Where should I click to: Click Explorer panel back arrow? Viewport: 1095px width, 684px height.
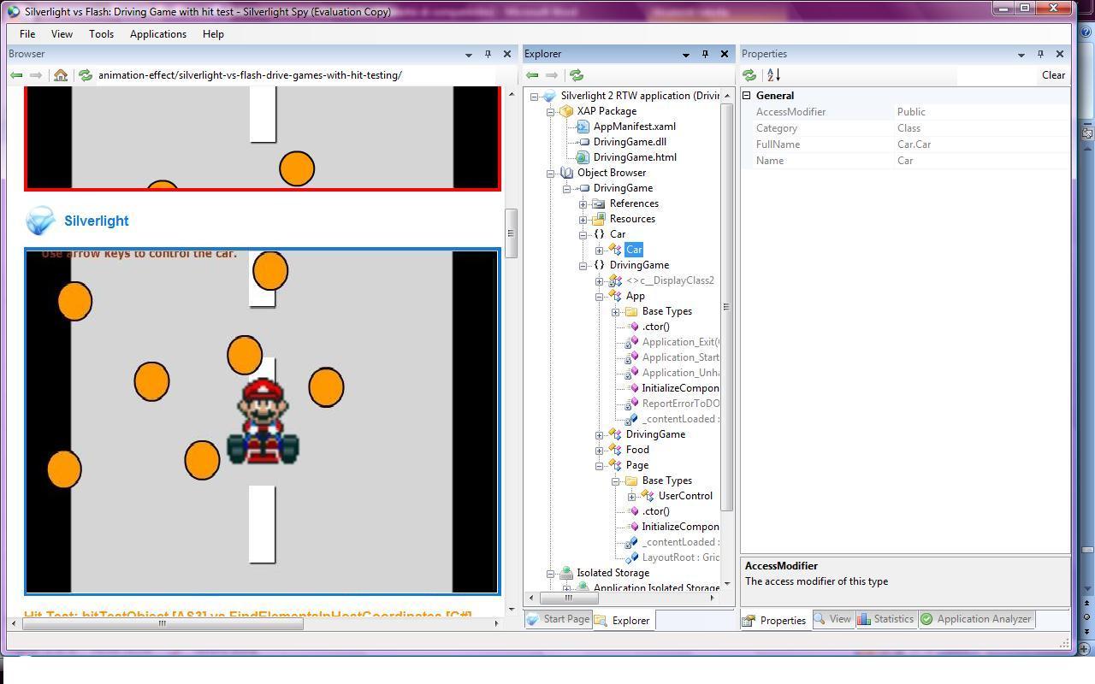tap(532, 75)
